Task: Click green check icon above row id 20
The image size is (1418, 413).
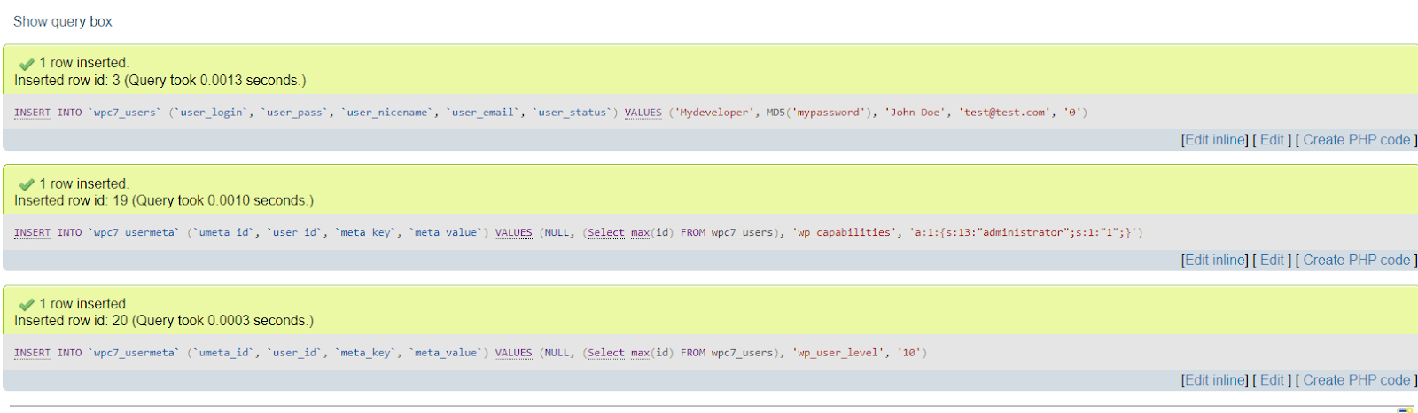Action: point(27,304)
